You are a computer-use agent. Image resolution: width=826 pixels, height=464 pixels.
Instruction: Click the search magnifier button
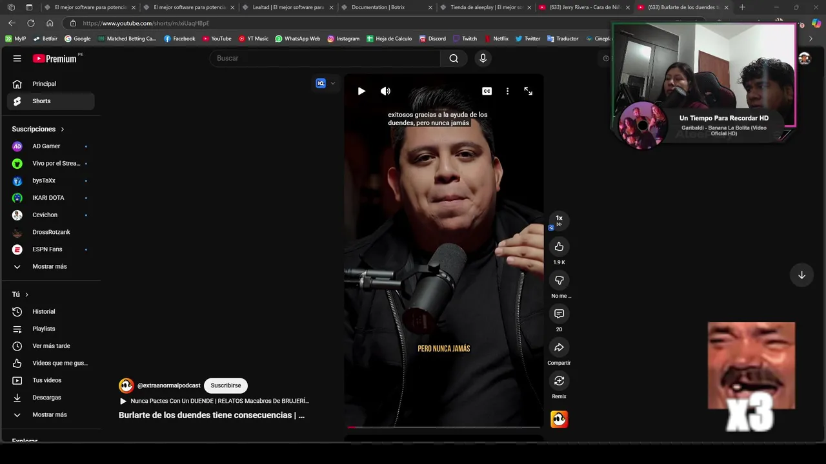click(454, 59)
